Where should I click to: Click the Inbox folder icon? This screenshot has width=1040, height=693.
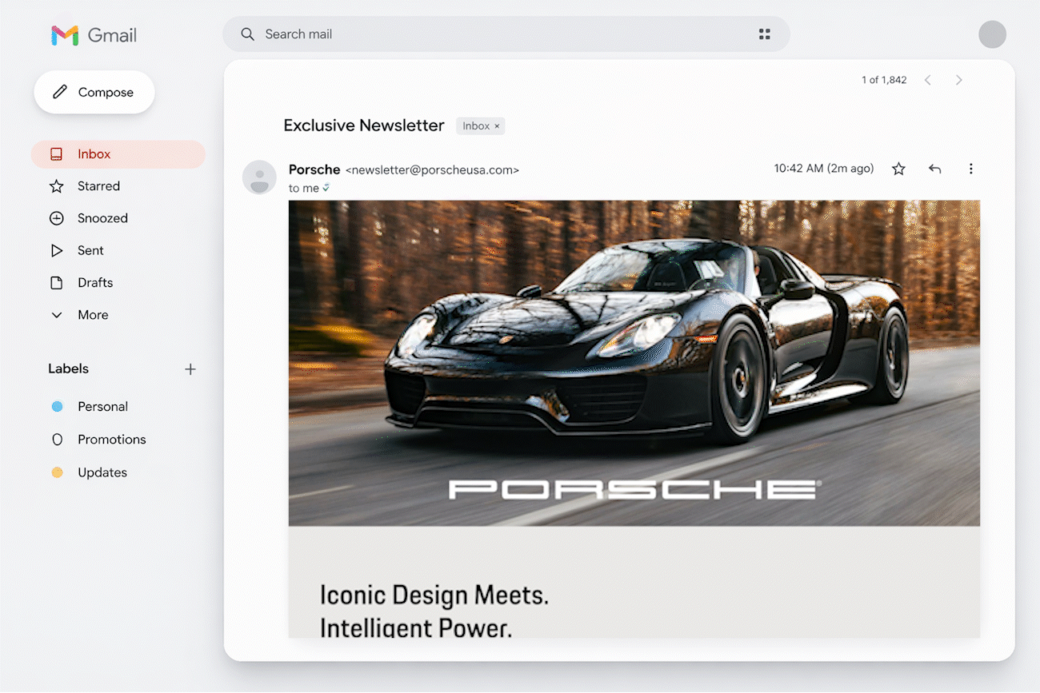click(56, 154)
